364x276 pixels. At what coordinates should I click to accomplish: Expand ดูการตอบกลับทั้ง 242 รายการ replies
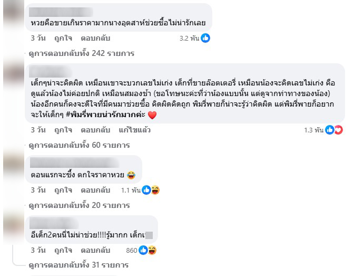coord(82,53)
